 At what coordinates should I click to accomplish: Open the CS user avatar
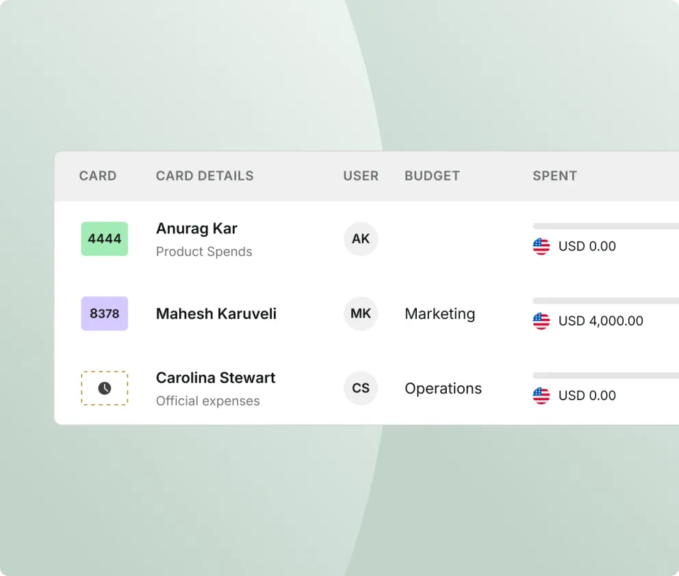361,388
